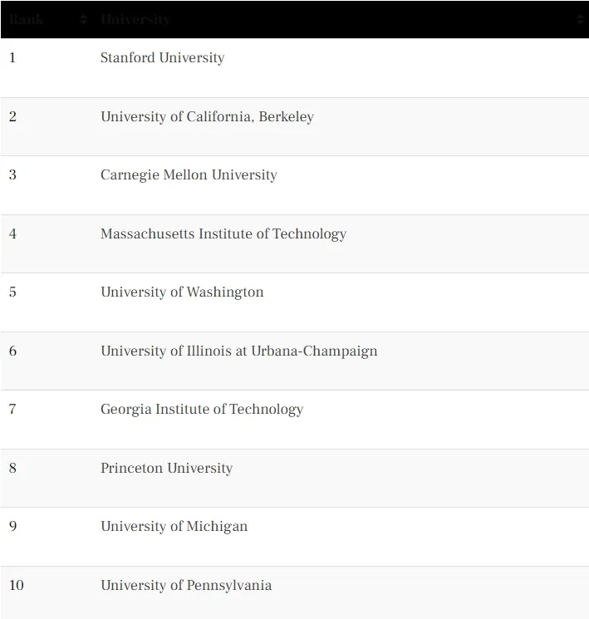The image size is (589, 619).
Task: Click rank number 8 cell
Action: pos(12,469)
